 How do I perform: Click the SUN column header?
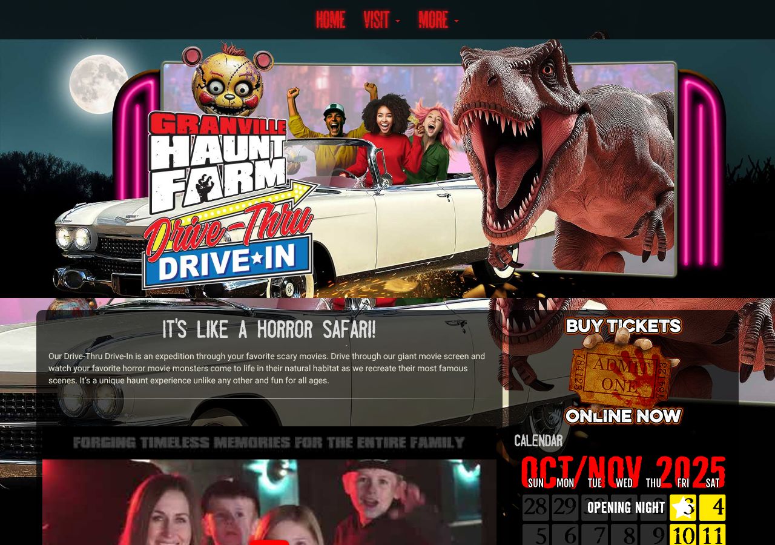click(536, 483)
